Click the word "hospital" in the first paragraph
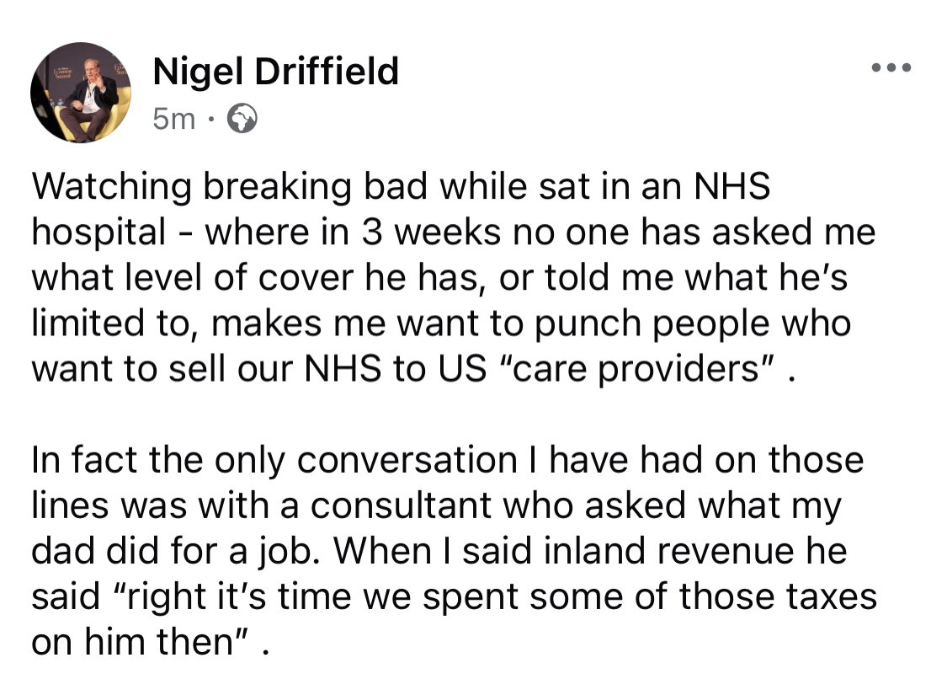This screenshot has width=947, height=679. pyautogui.click(x=98, y=233)
